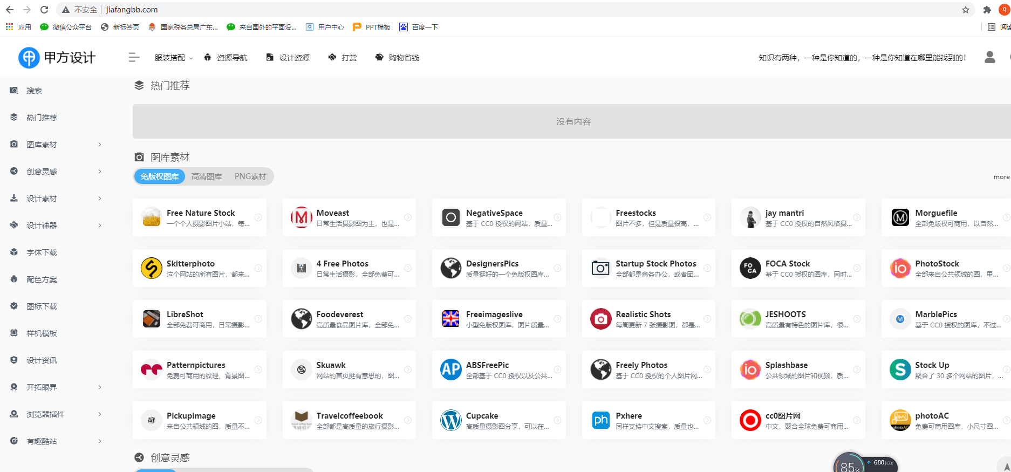Click the ABSFreePic AP logo icon
The image size is (1011, 472).
451,370
